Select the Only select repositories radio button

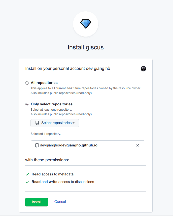click(x=27, y=104)
